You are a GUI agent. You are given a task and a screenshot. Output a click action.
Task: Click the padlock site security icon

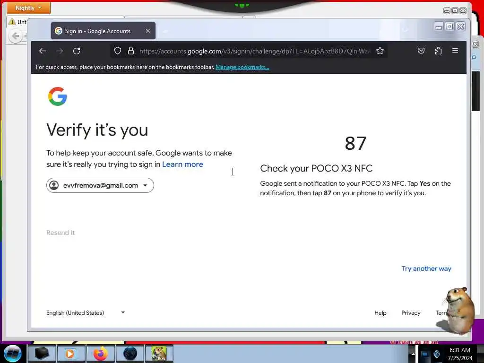pyautogui.click(x=131, y=51)
